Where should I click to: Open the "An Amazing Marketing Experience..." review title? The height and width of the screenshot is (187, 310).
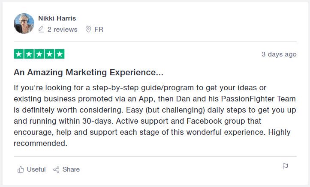89,73
